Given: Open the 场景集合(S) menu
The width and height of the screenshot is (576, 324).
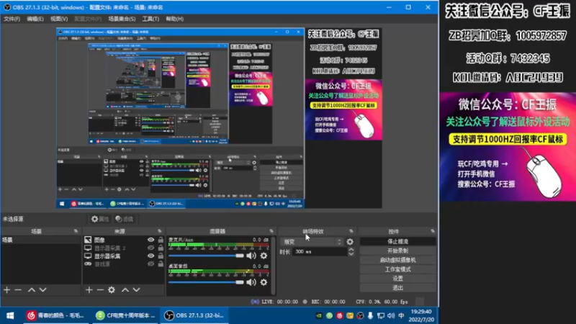Looking at the screenshot, I should 122,19.
